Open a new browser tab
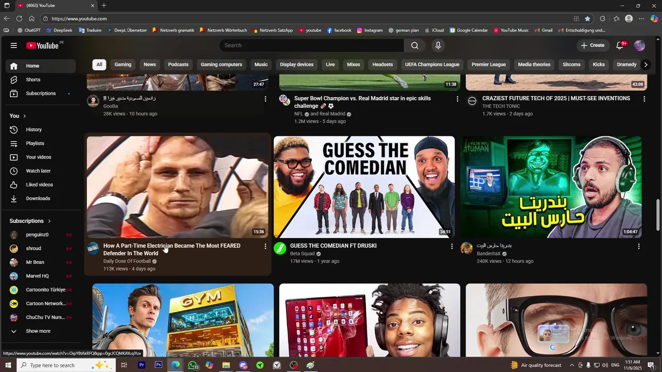The width and height of the screenshot is (662, 372). click(104, 6)
